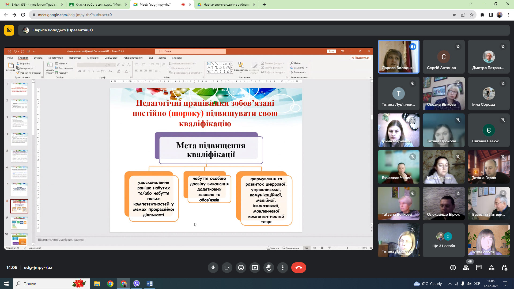Toggle Примечания comments in status bar
The width and height of the screenshot is (514, 289).
tap(291, 248)
